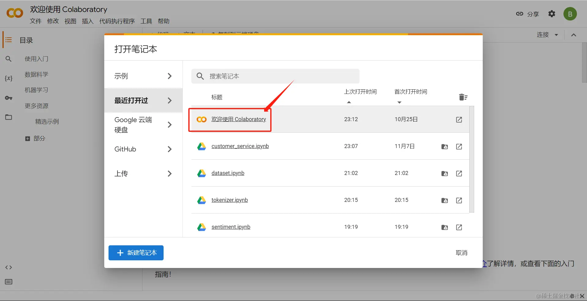Show dataset.ipynb in Drive folder icon

click(445, 173)
